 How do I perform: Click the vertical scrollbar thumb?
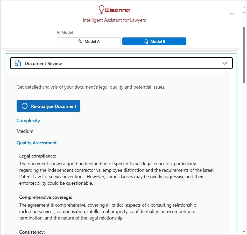tap(244, 54)
